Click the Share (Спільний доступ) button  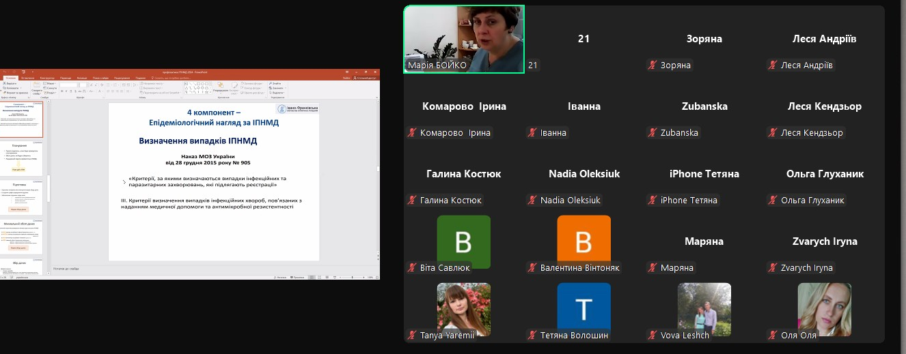pyautogui.click(x=366, y=78)
